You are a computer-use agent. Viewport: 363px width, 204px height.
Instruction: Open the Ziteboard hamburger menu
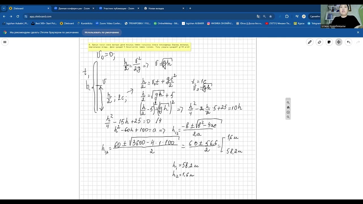pos(5,42)
